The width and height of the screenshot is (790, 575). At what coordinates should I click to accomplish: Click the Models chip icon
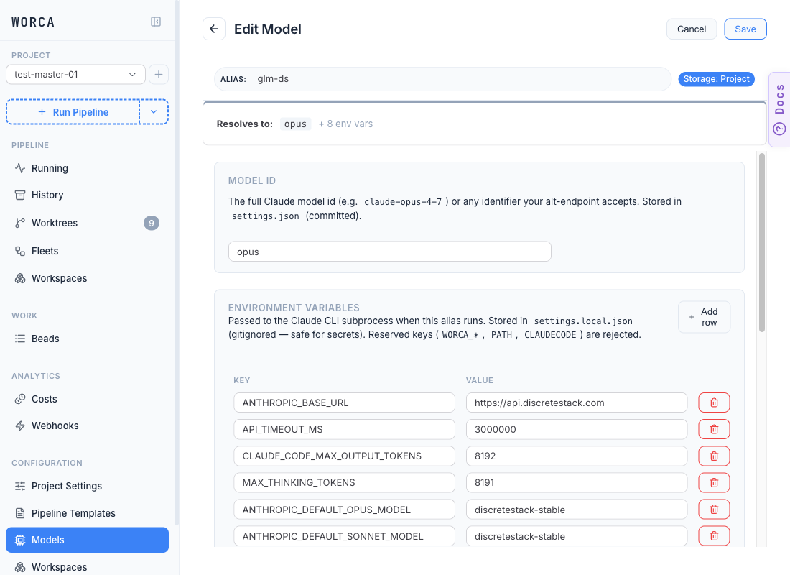[20, 540]
